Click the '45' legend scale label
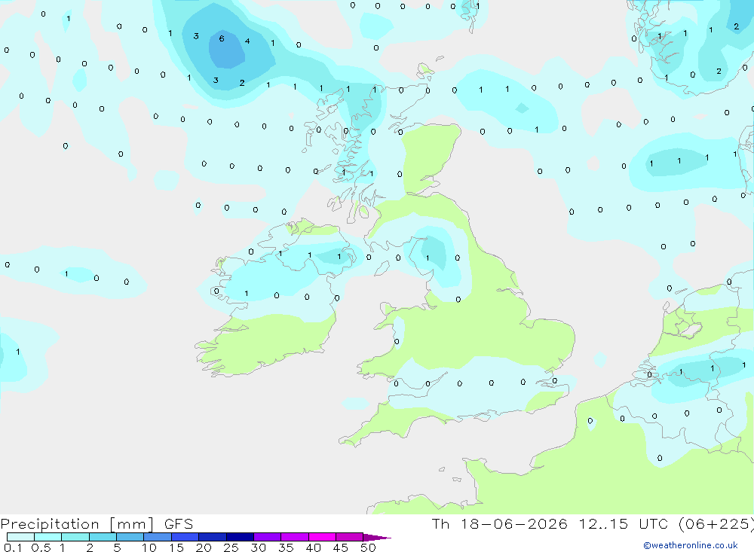Viewport: 754px width, 552px height. (341, 547)
